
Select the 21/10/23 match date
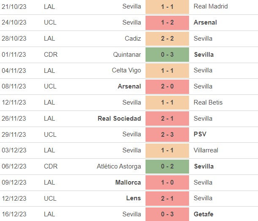14,6
